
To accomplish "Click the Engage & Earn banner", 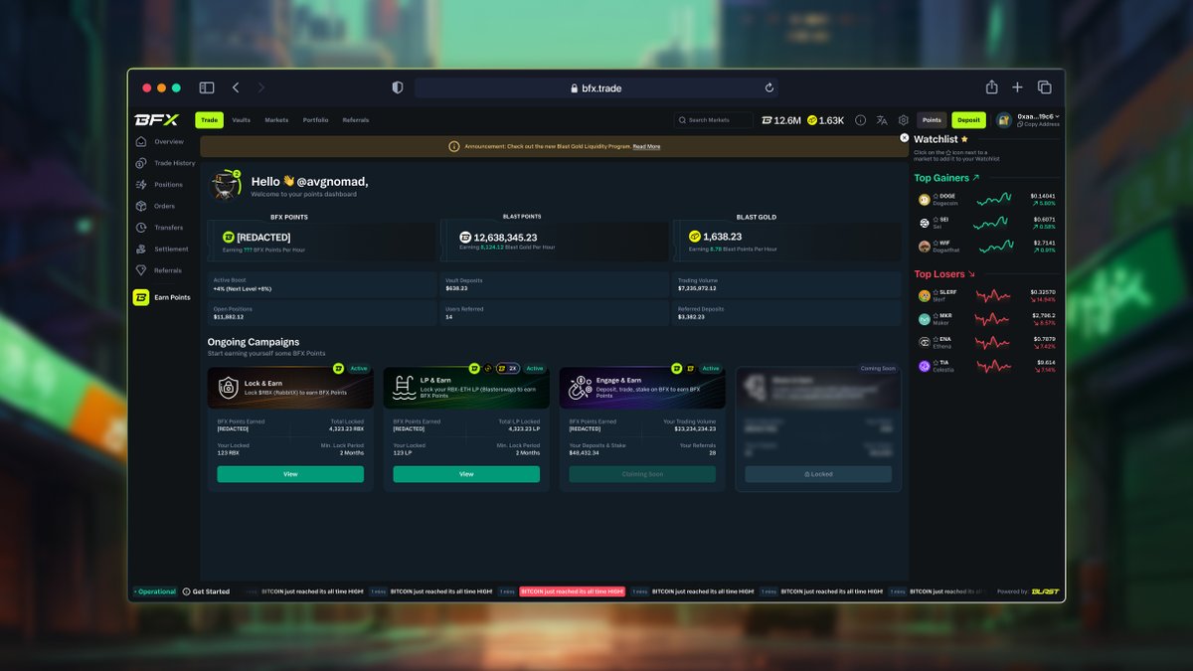I will [642, 388].
